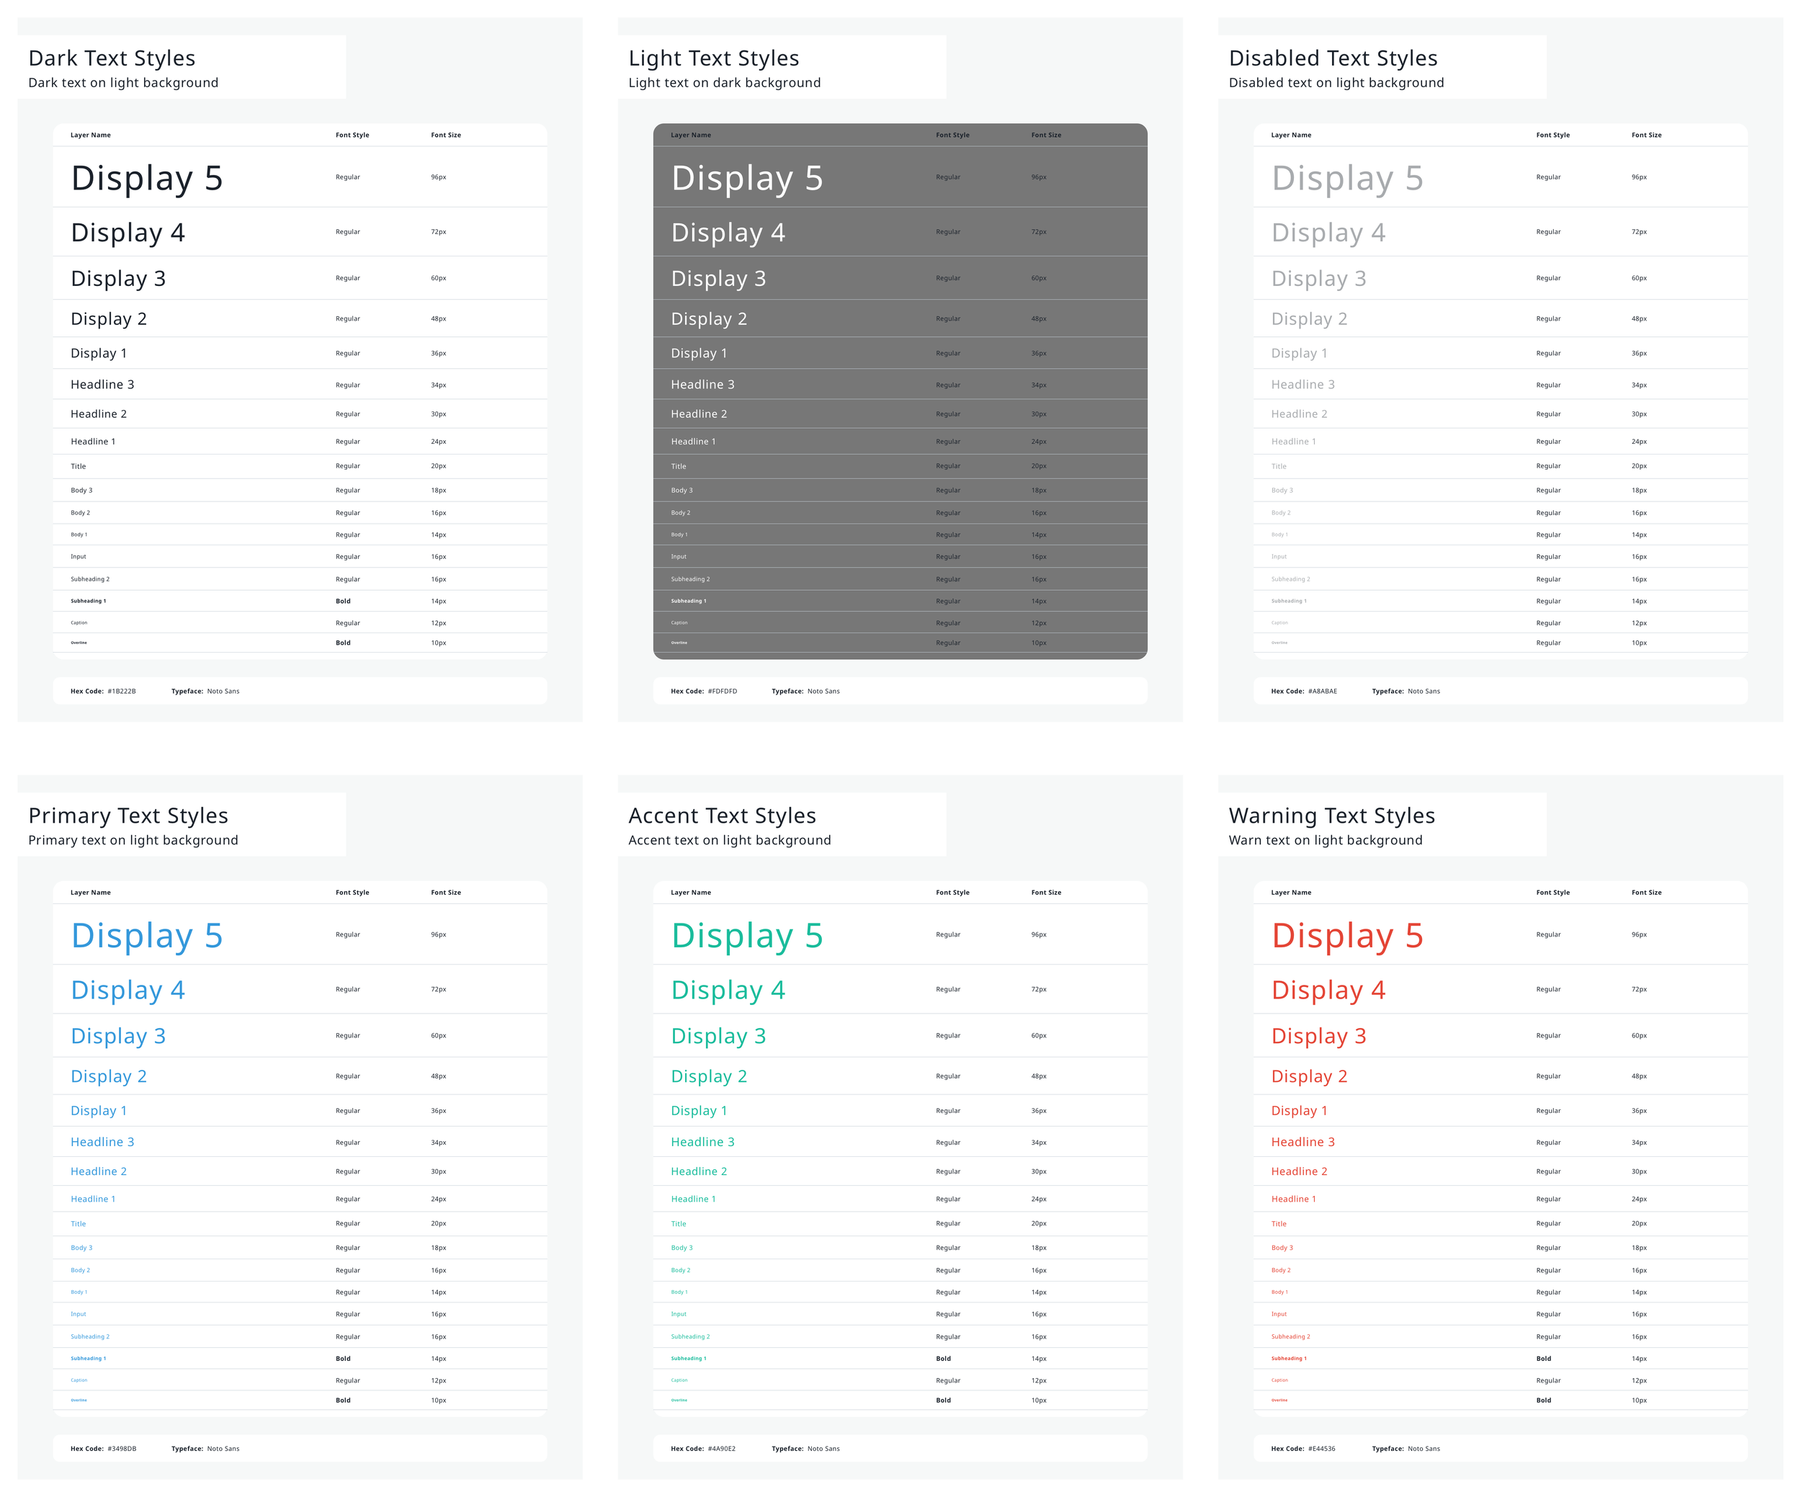Select hex code #3498DB text
The image size is (1801, 1497).
pos(121,1449)
